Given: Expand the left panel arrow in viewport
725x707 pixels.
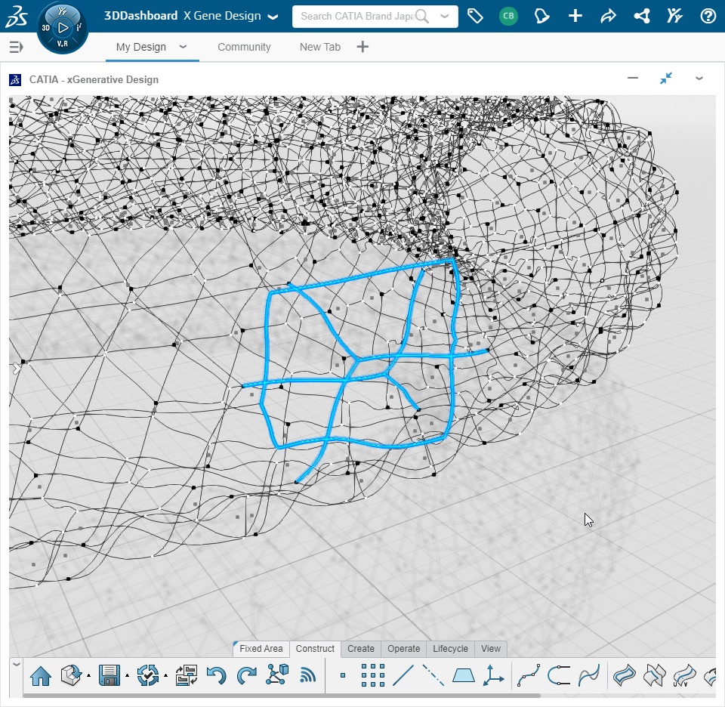Looking at the screenshot, I should (x=16, y=369).
